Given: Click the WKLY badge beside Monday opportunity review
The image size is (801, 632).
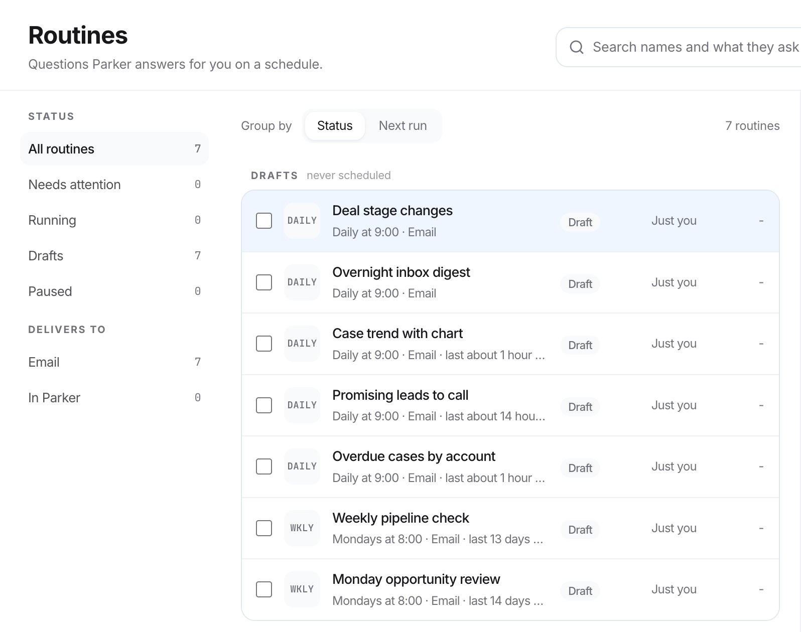Looking at the screenshot, I should tap(302, 589).
